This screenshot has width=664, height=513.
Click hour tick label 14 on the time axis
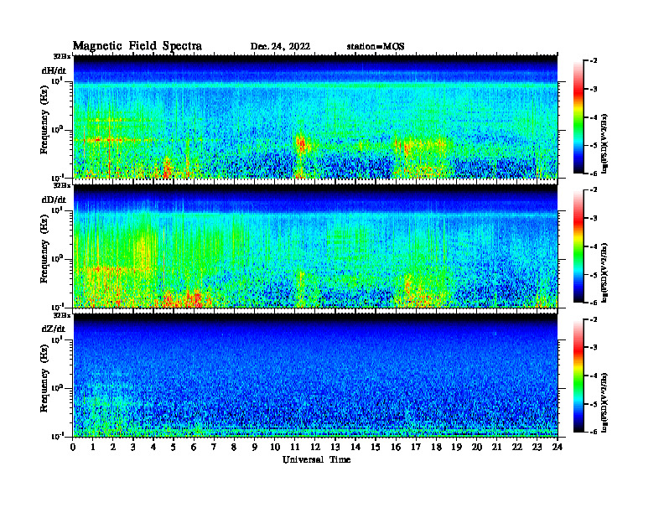[355, 448]
